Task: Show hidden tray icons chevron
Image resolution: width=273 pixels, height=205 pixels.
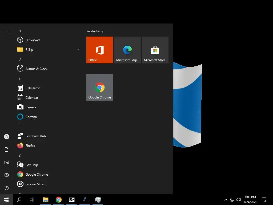Action: coord(226,200)
